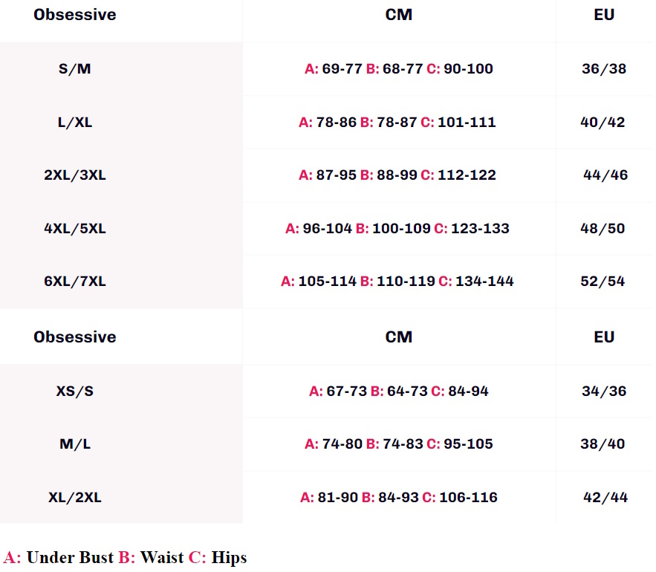Select the 4XL/5XL size row
The height and width of the screenshot is (572, 656).
(x=74, y=229)
